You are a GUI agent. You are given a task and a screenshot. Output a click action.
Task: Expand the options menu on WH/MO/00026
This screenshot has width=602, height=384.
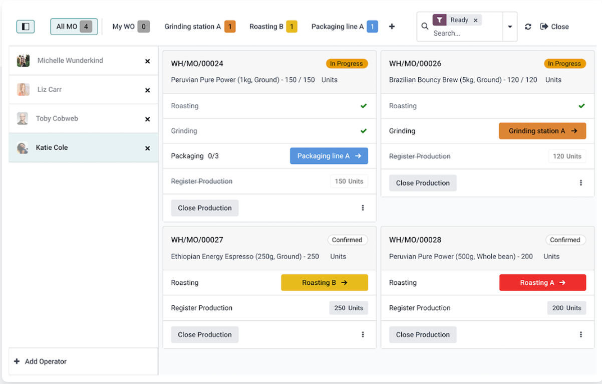580,183
